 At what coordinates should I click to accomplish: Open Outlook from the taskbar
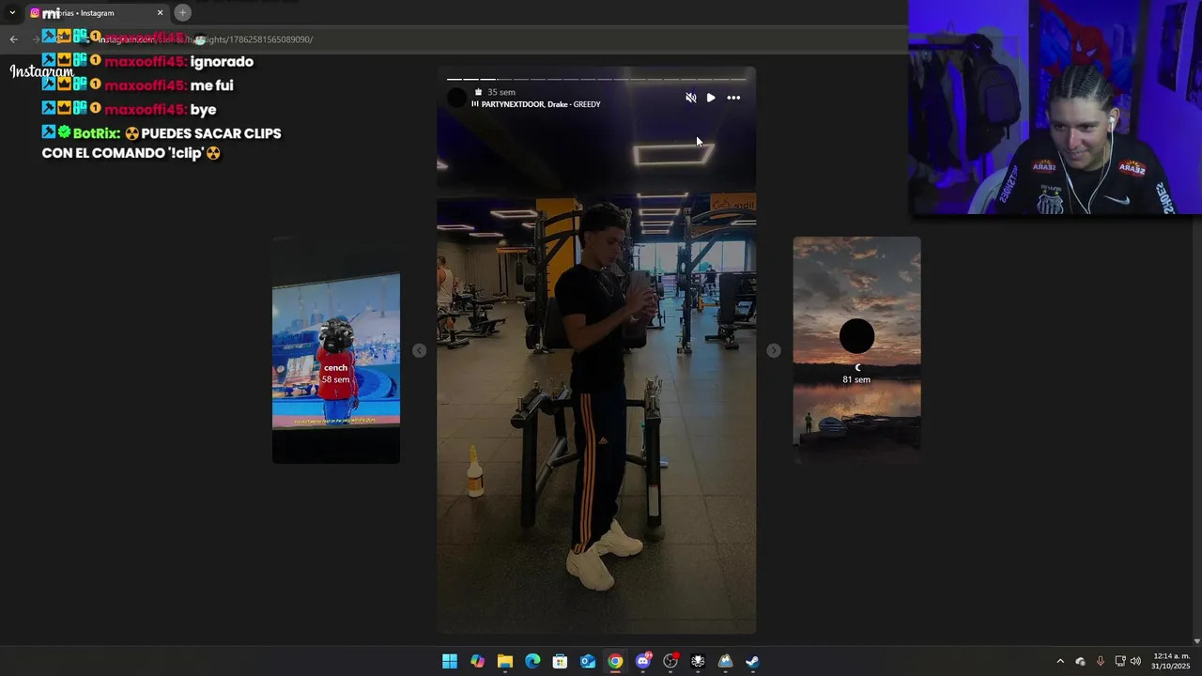[x=588, y=661]
